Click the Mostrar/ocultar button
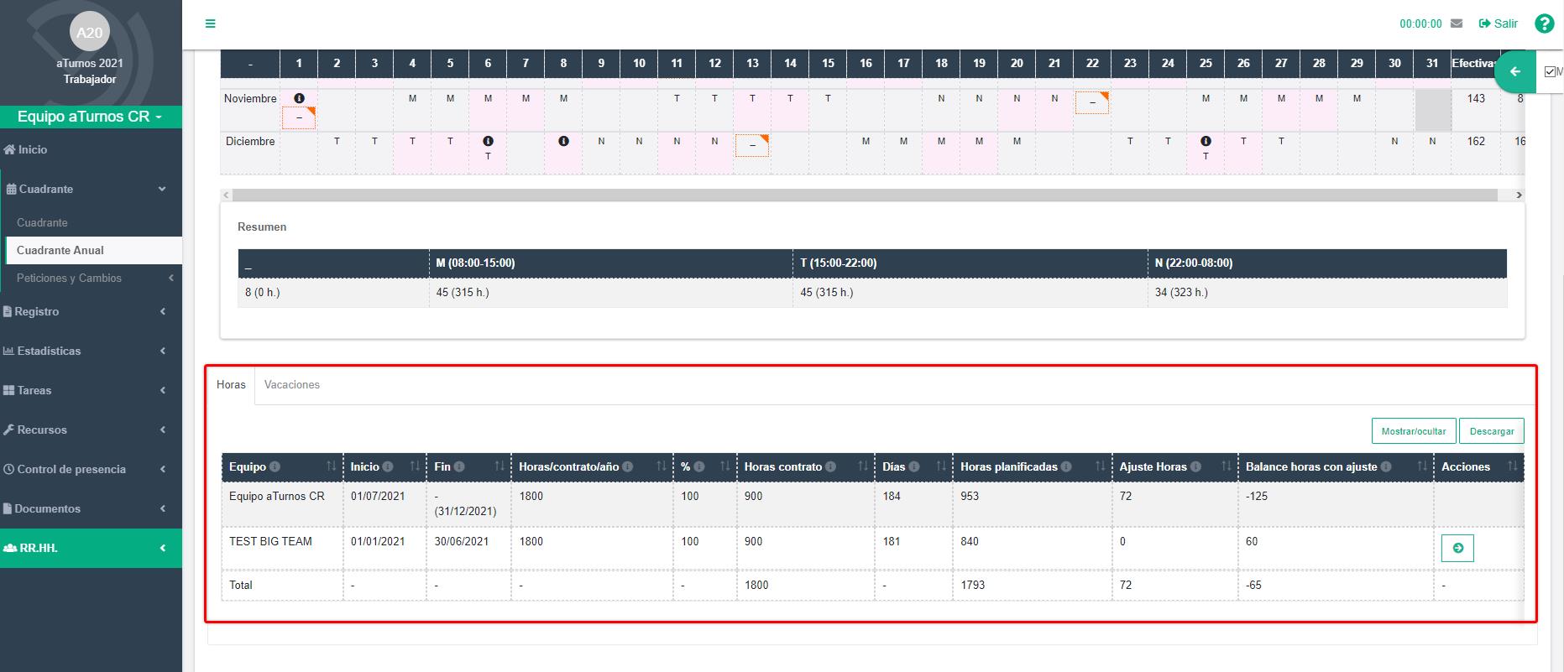 pyautogui.click(x=1414, y=431)
